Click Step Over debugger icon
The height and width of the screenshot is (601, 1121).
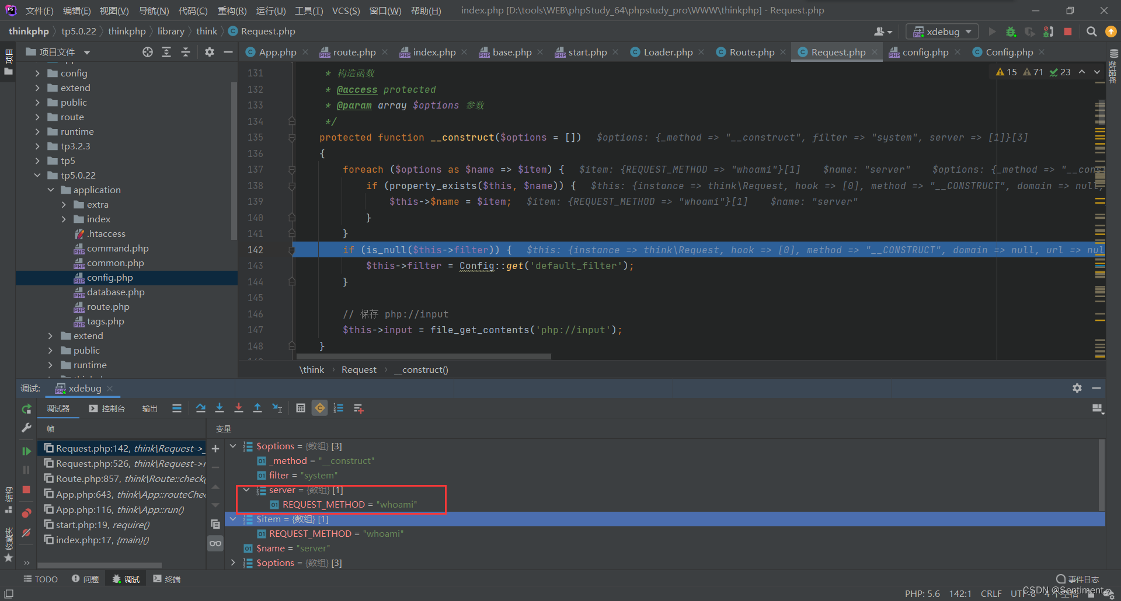click(x=200, y=408)
